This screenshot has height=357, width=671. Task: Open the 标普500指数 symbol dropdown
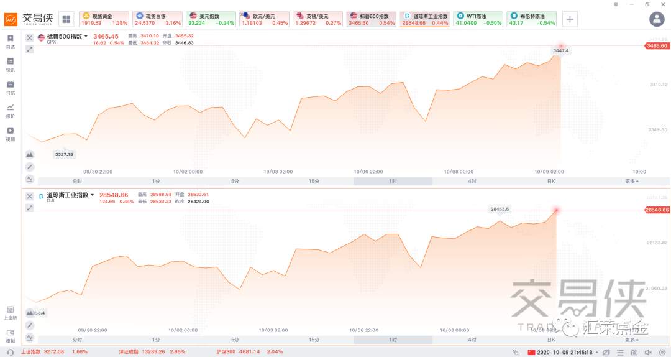[x=66, y=37]
